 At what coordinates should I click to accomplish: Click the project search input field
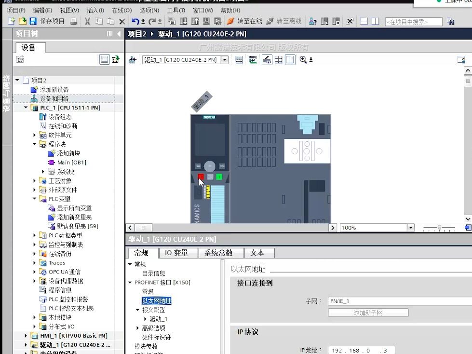point(414,22)
